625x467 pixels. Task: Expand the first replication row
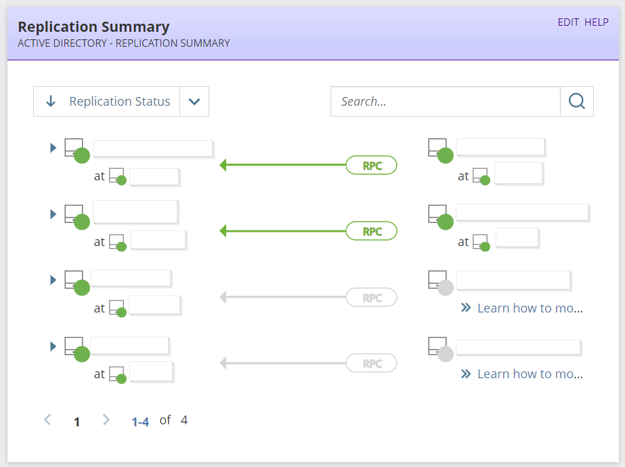click(53, 148)
